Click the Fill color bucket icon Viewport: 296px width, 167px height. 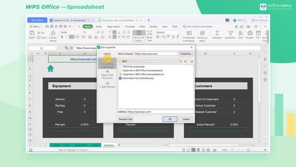[90, 37]
